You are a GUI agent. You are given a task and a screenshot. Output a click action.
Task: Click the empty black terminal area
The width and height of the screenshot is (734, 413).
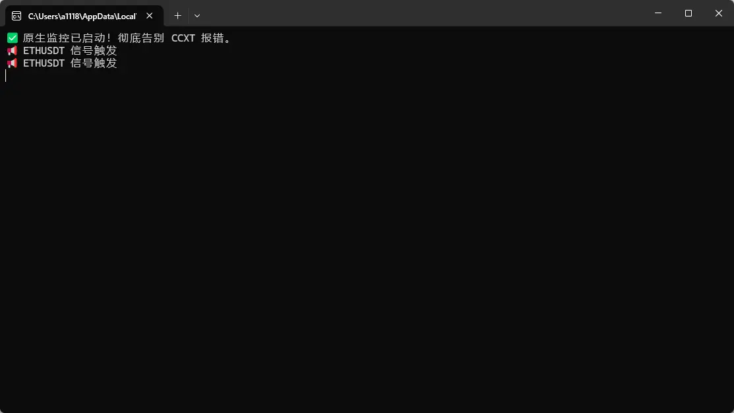pyautogui.click(x=367, y=243)
